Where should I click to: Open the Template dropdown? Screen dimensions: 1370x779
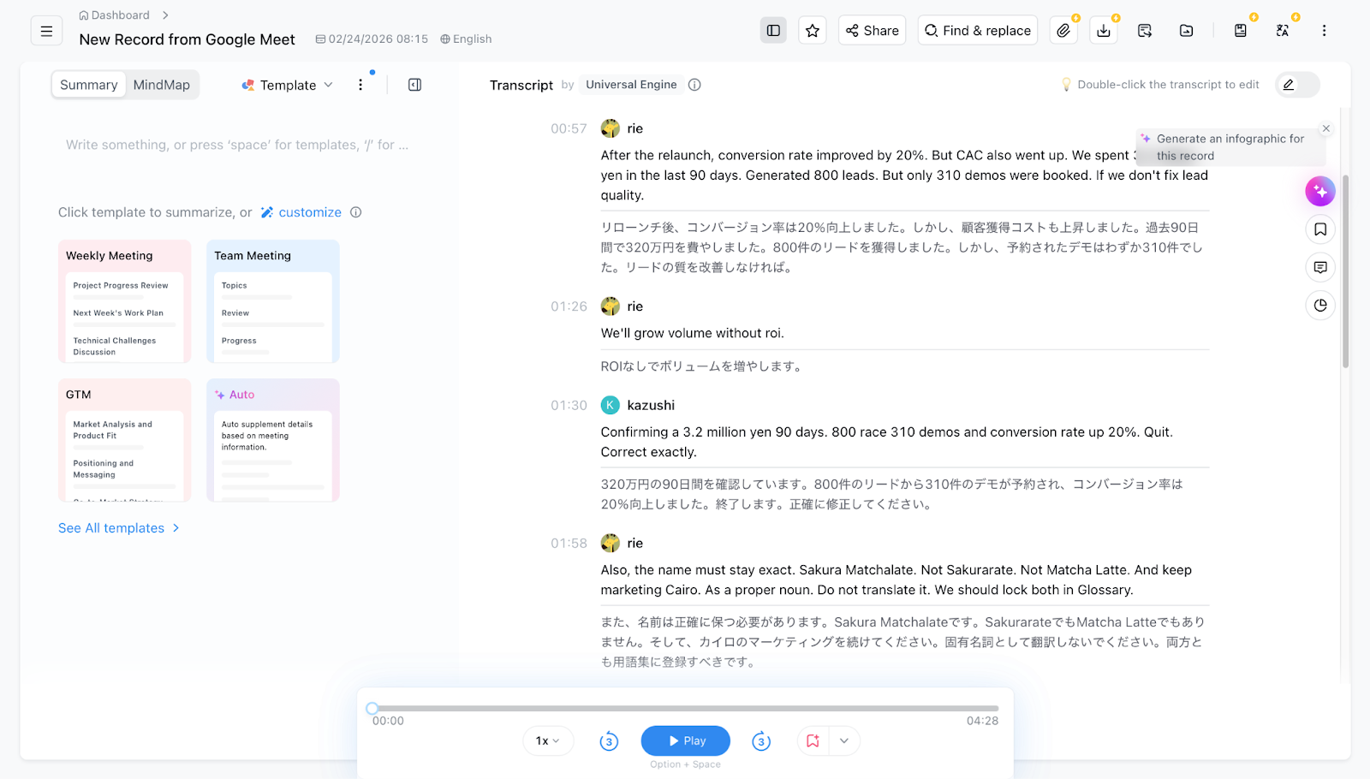[x=288, y=85]
